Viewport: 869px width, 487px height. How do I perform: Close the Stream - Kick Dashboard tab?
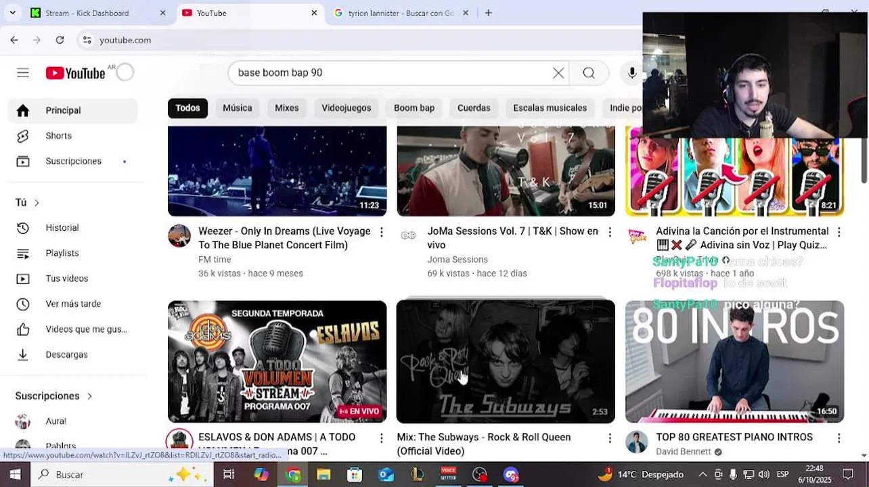click(162, 13)
